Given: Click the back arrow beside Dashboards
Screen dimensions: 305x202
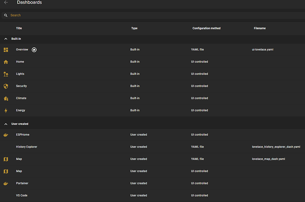Looking at the screenshot, I should coord(6,3).
